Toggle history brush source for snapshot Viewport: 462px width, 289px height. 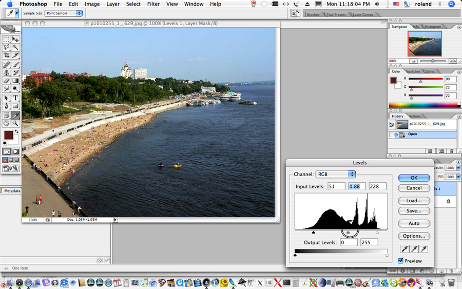pyautogui.click(x=392, y=124)
